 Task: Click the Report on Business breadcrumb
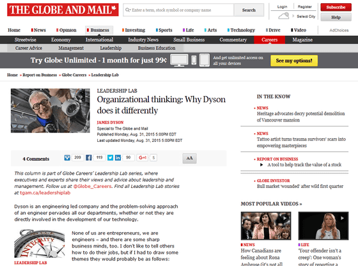point(40,75)
